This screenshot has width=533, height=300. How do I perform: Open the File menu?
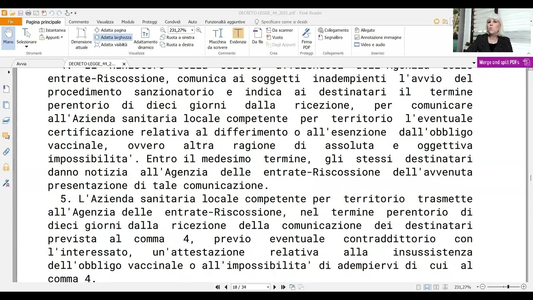pos(11,22)
